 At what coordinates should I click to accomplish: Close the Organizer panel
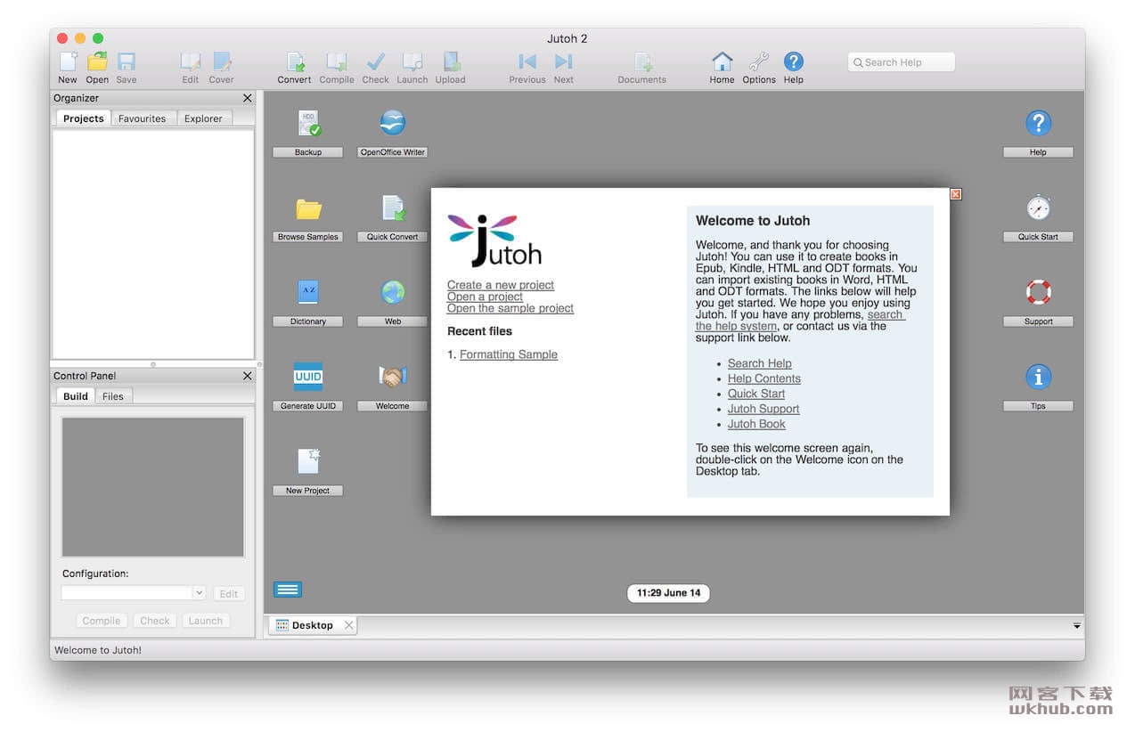click(x=248, y=99)
